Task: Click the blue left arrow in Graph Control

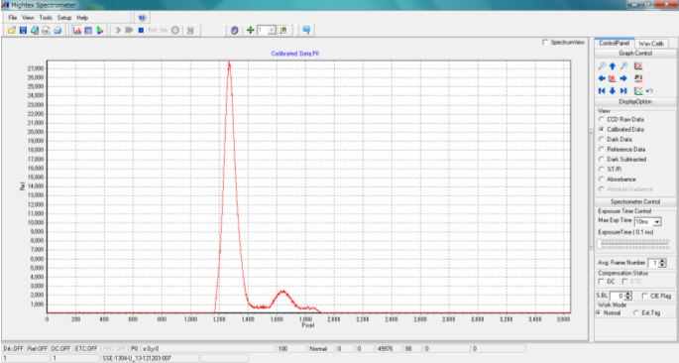Action: [x=602, y=78]
